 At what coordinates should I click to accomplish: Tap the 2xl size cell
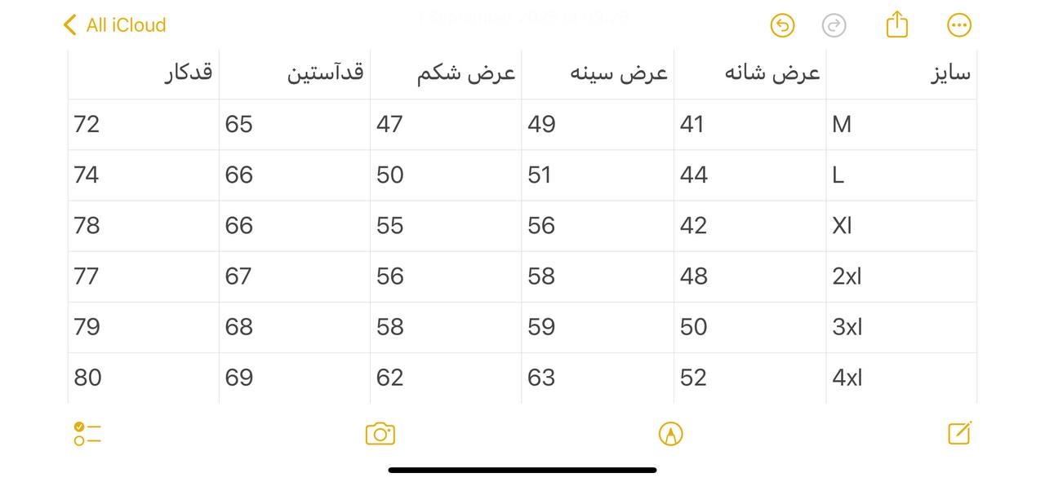pos(901,276)
